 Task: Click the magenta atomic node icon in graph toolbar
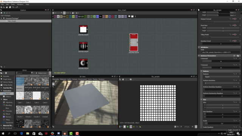(x=55, y=17)
